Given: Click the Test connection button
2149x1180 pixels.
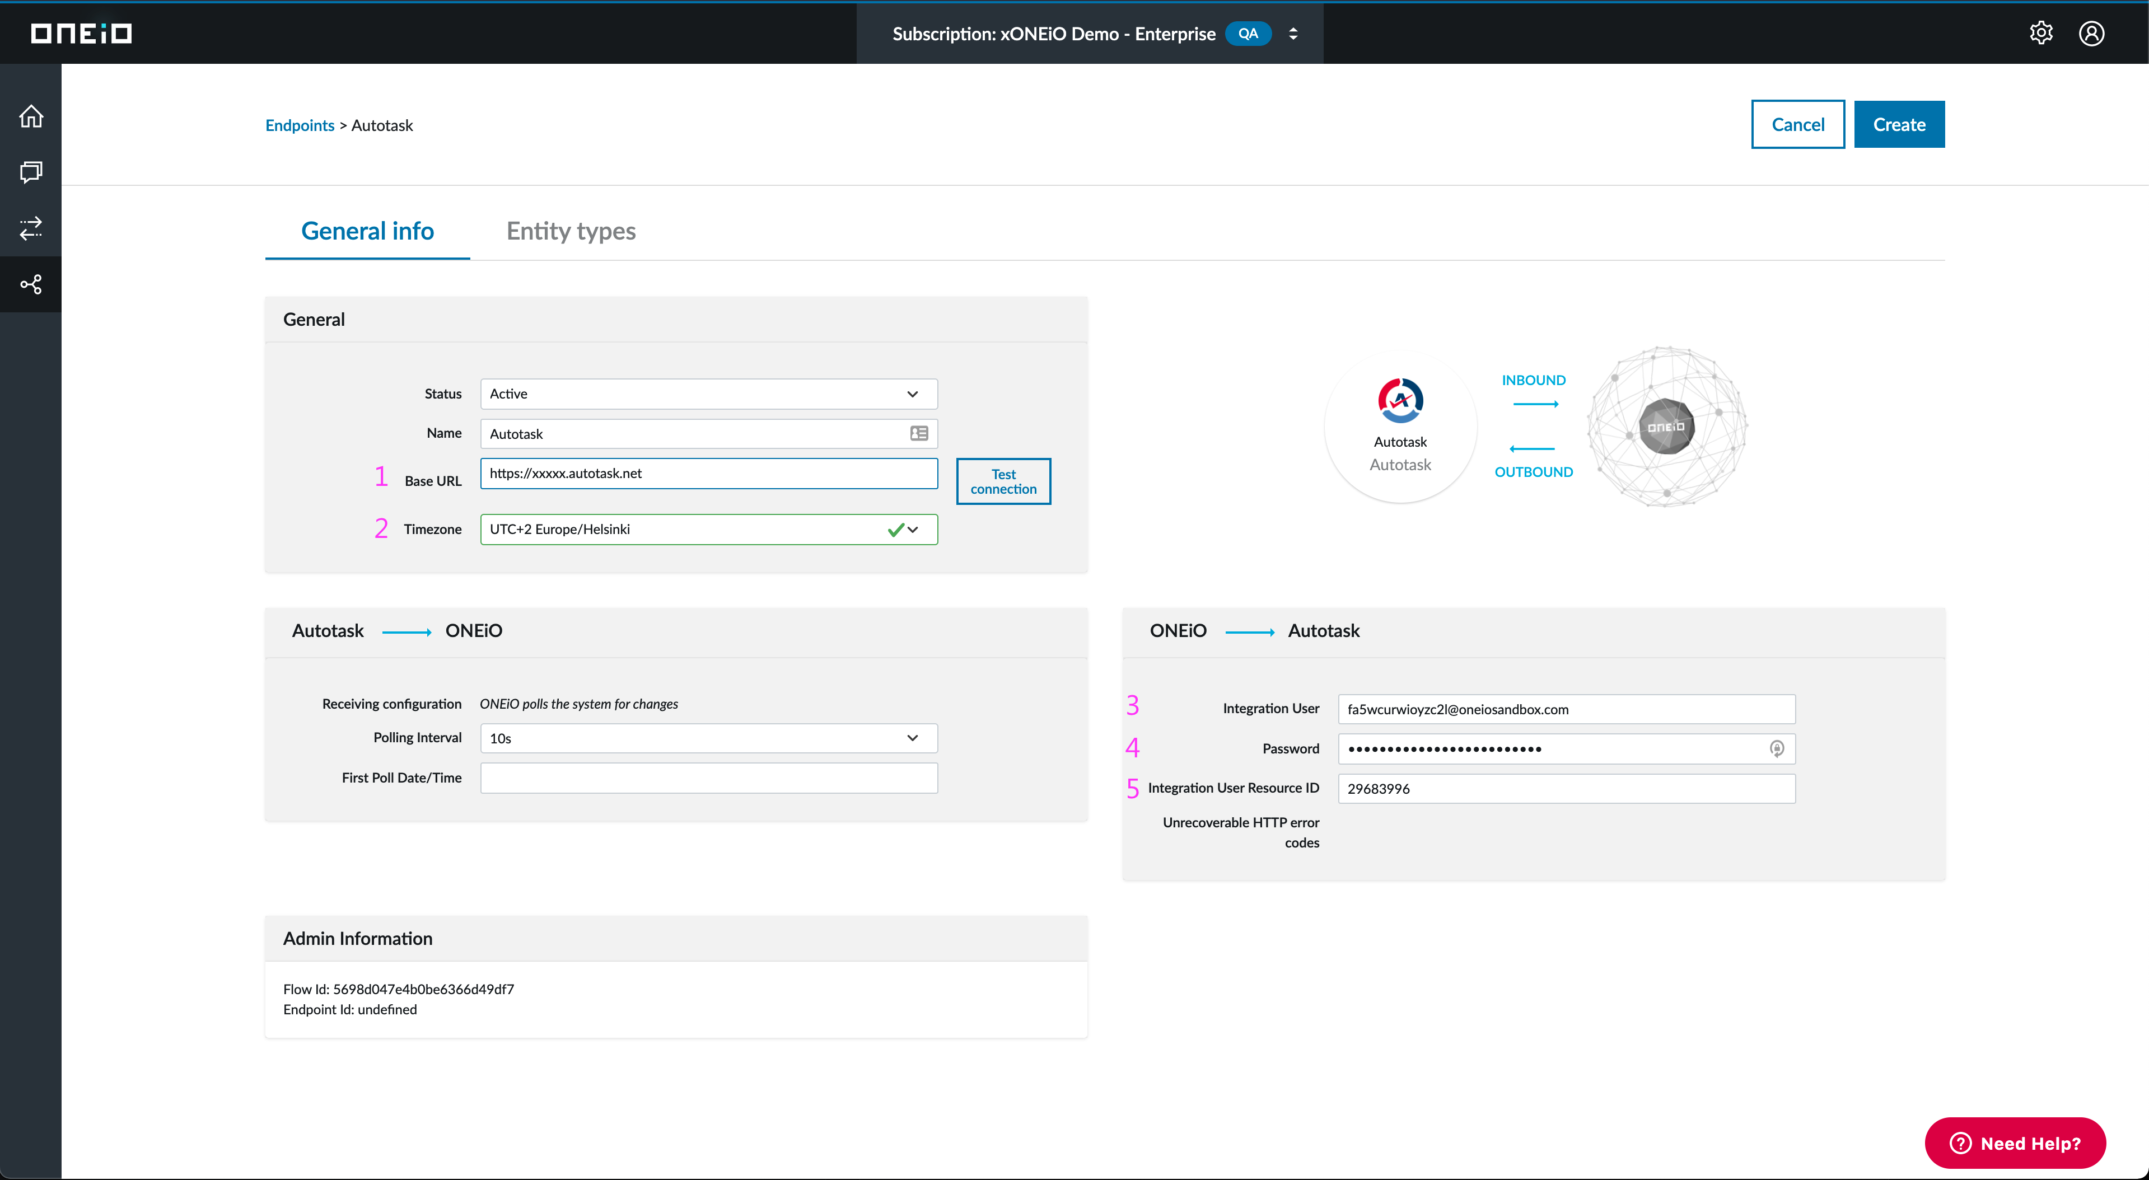Looking at the screenshot, I should point(1003,481).
